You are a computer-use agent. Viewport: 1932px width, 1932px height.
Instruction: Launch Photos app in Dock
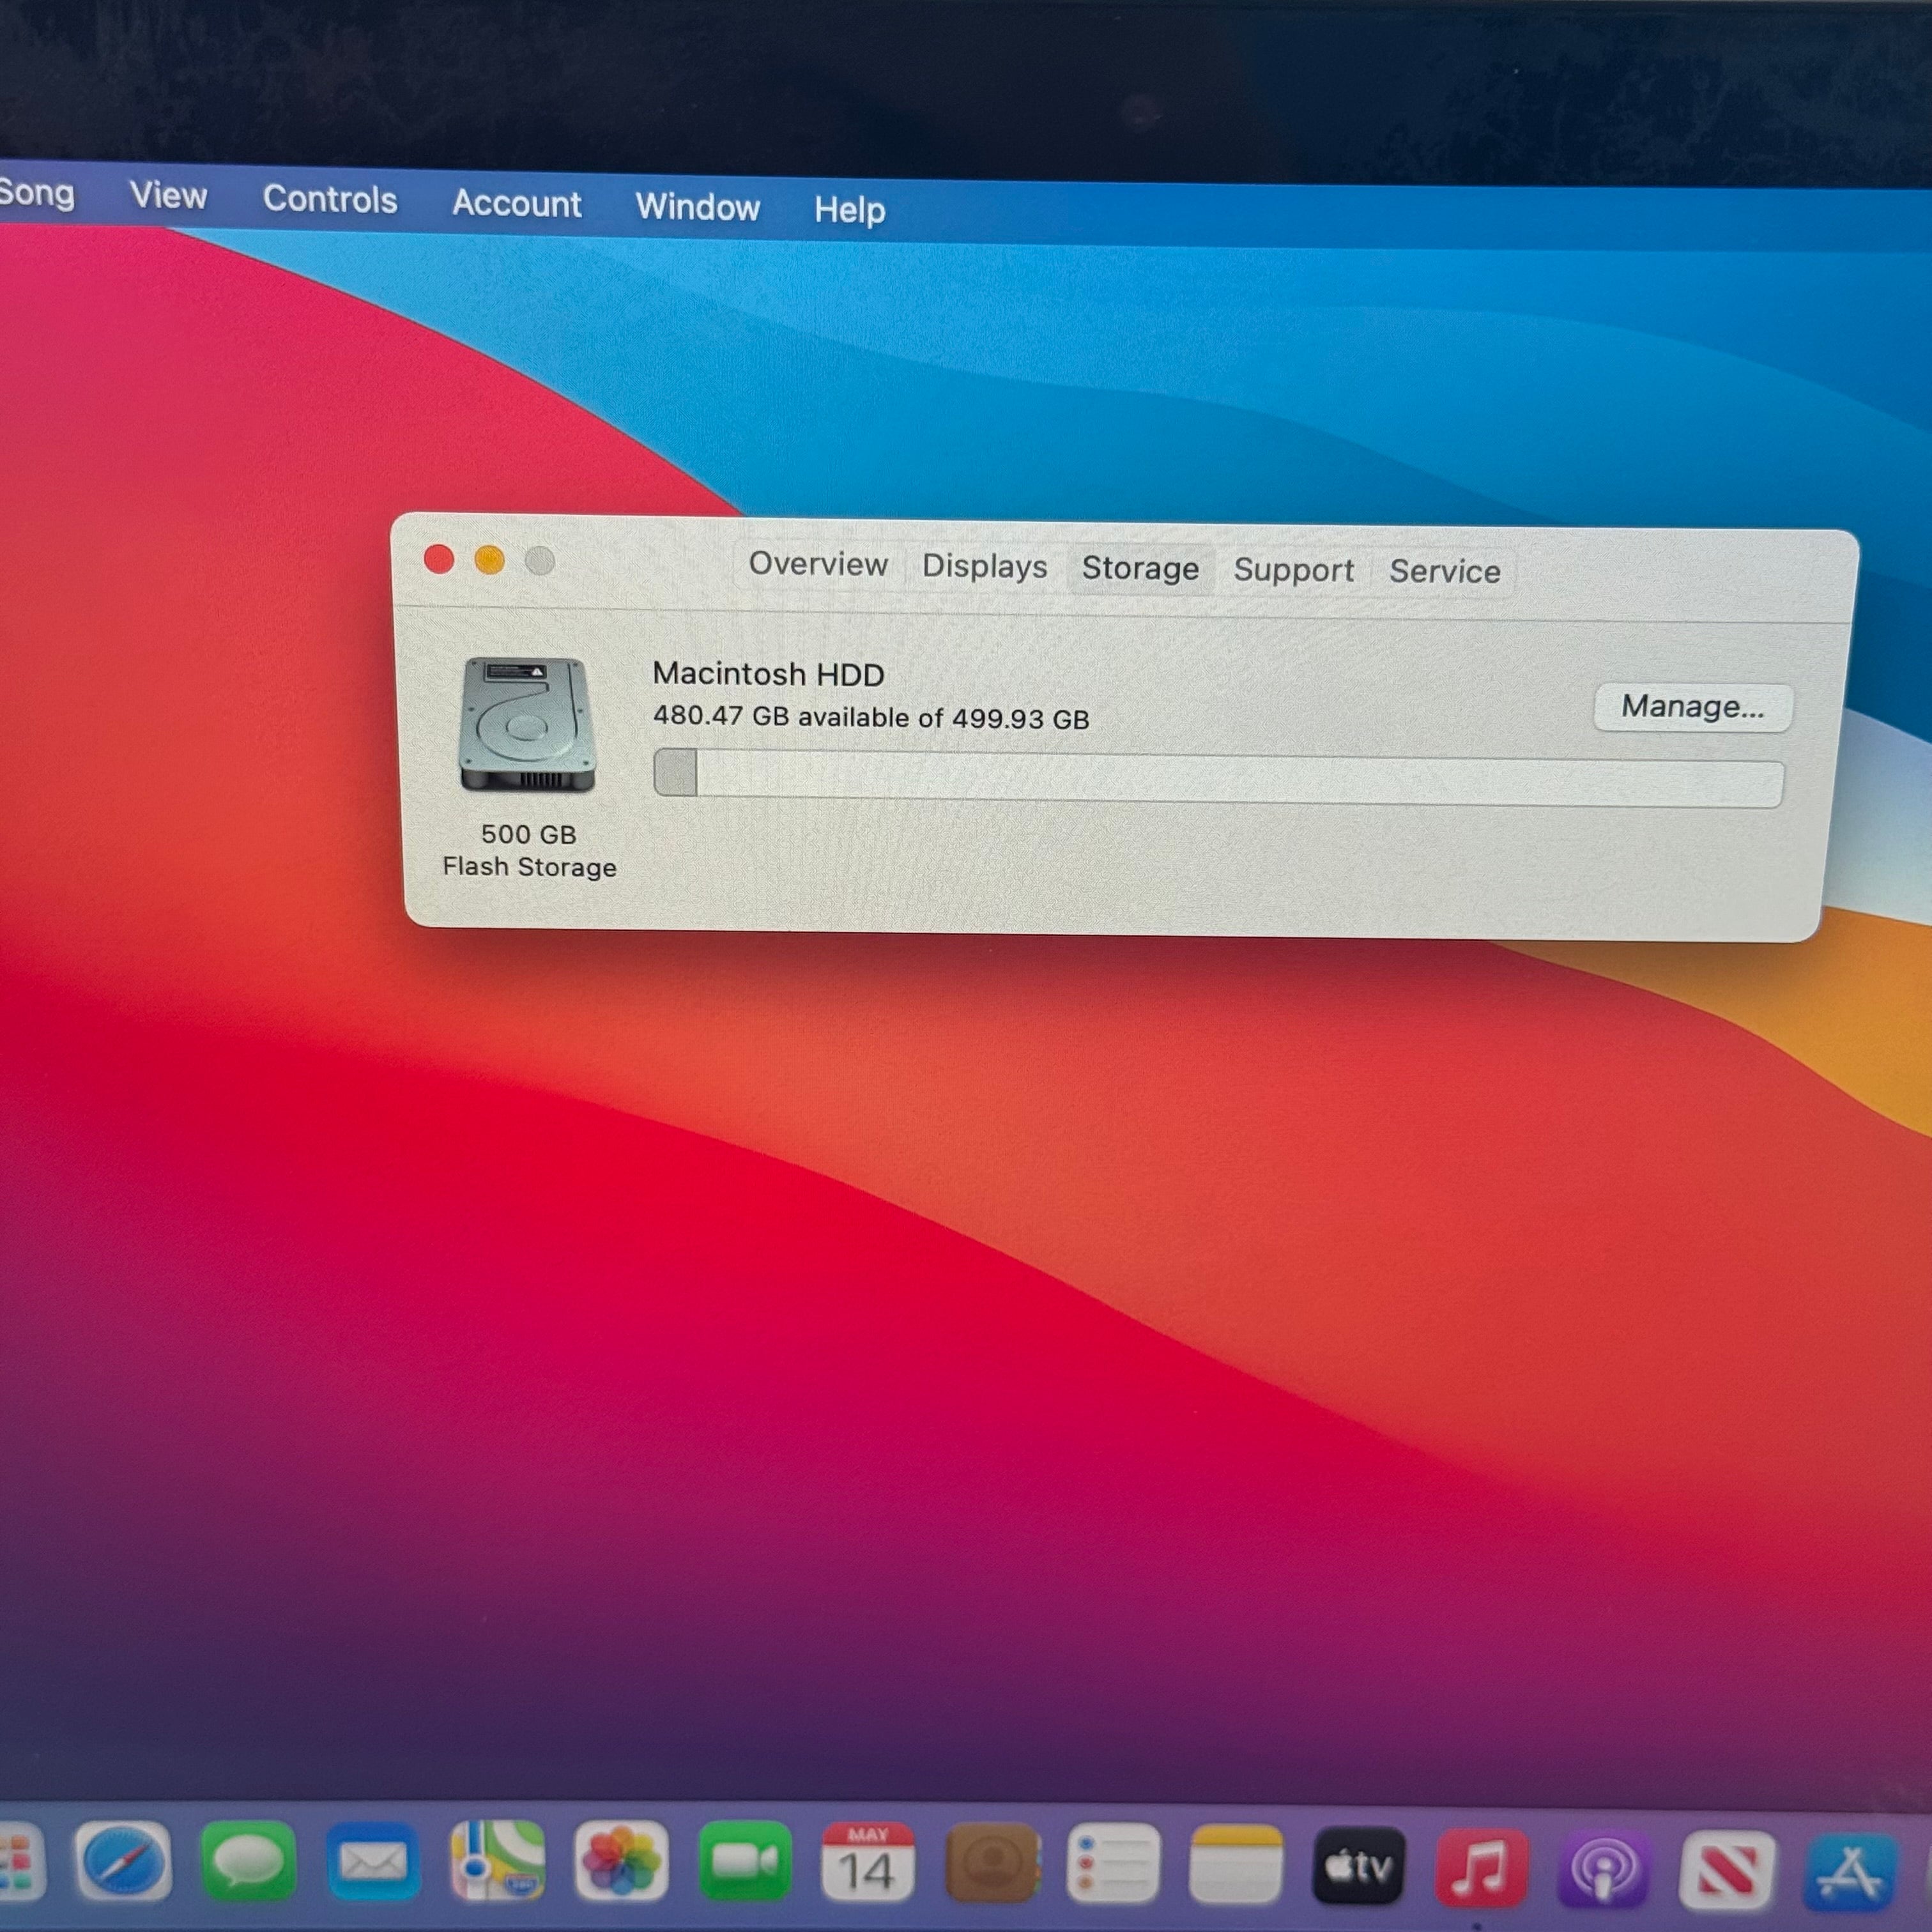621,1862
